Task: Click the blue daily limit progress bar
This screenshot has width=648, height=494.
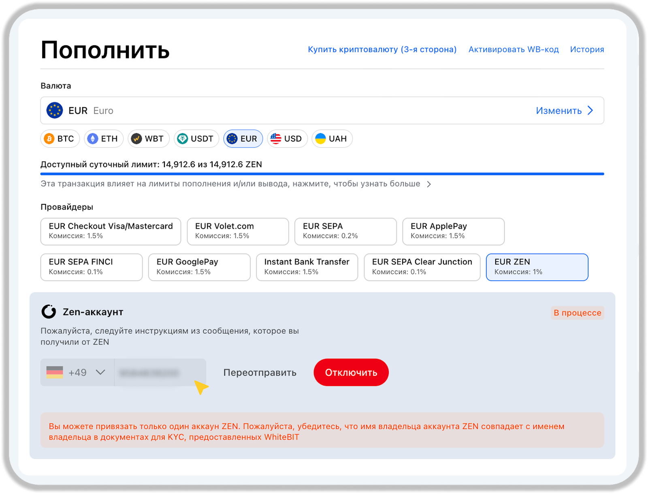Action: click(322, 174)
